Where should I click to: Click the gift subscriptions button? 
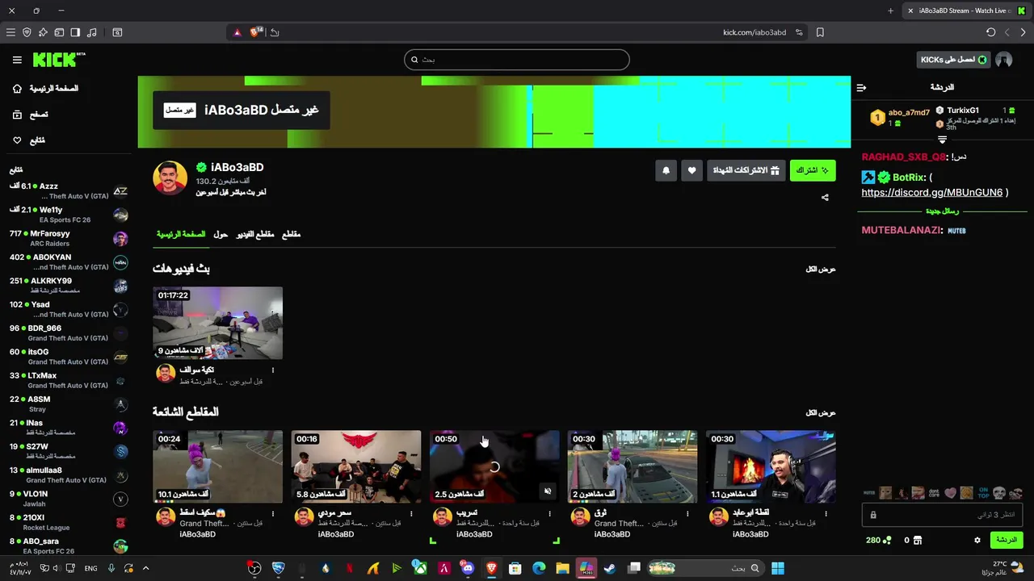pyautogui.click(x=746, y=170)
